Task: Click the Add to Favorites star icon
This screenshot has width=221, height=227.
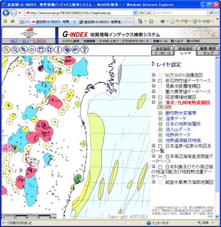Action: tap(13, 22)
